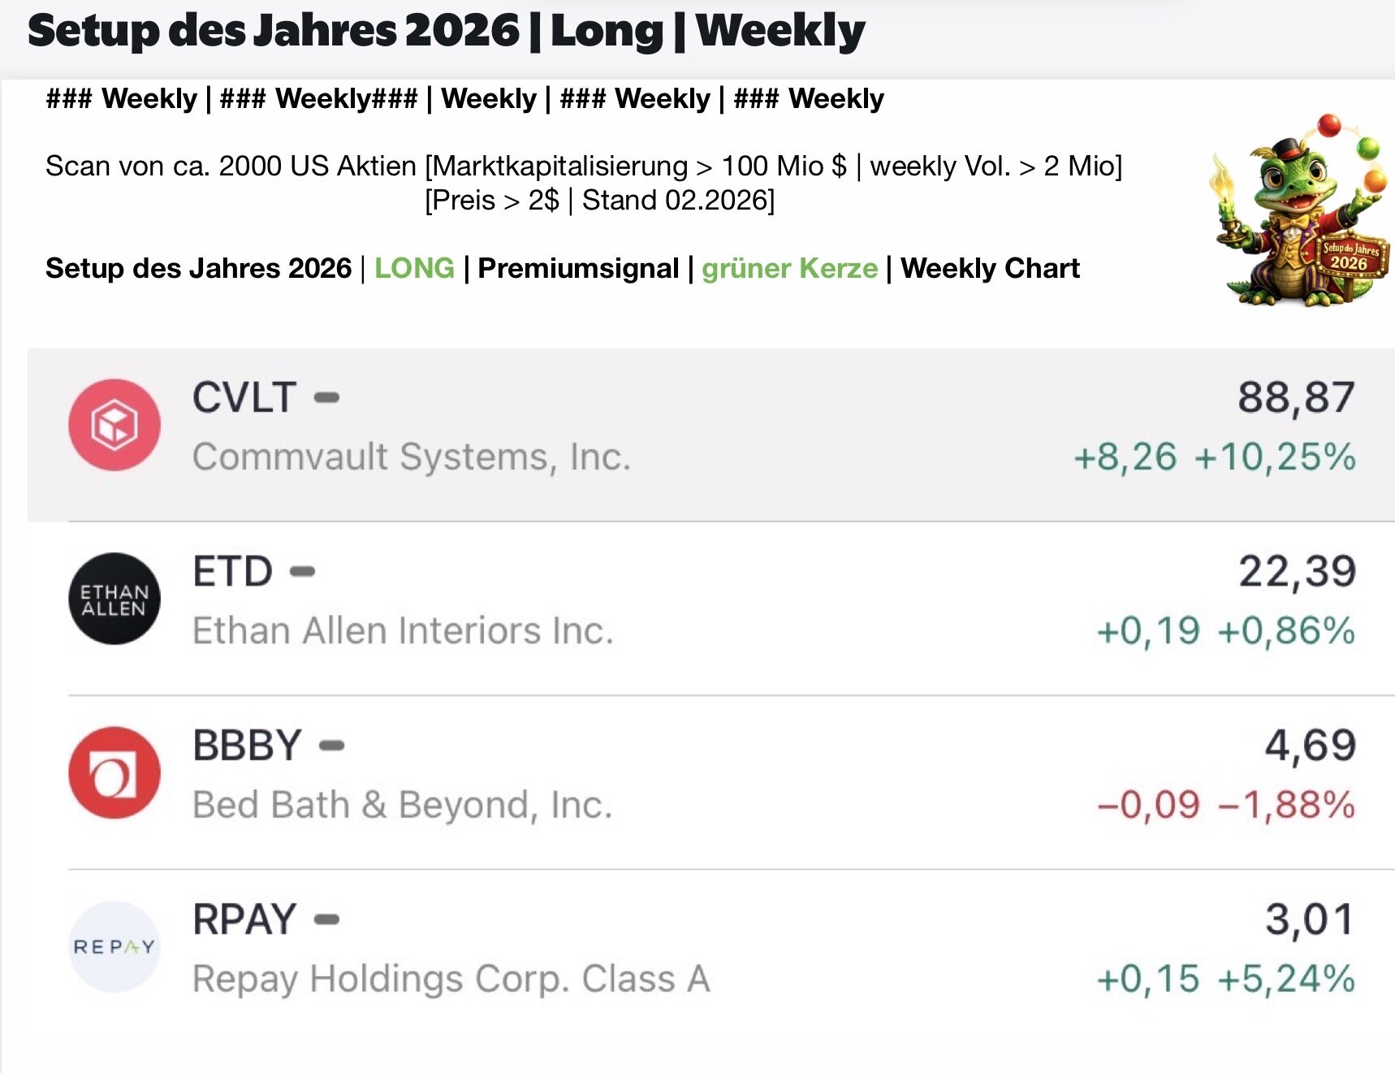The image size is (1395, 1073).
Task: Click the REPAY company logo icon
Action: 114,946
